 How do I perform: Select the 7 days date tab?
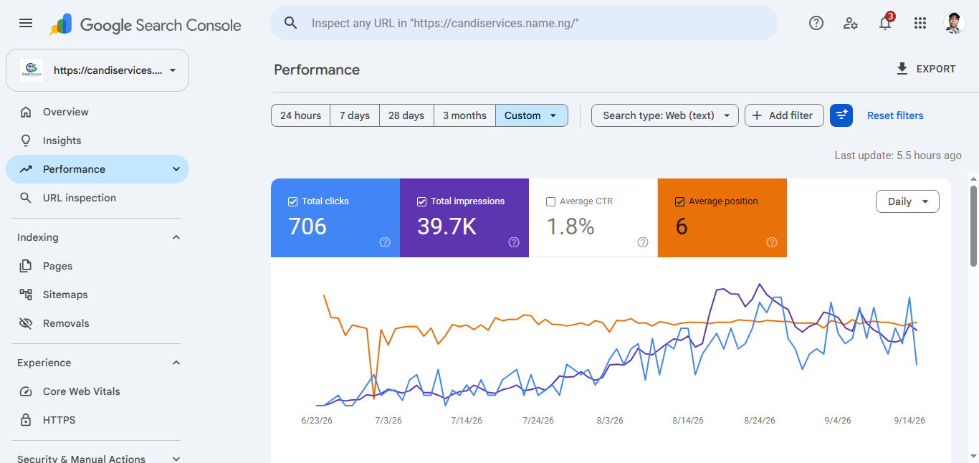tap(355, 115)
